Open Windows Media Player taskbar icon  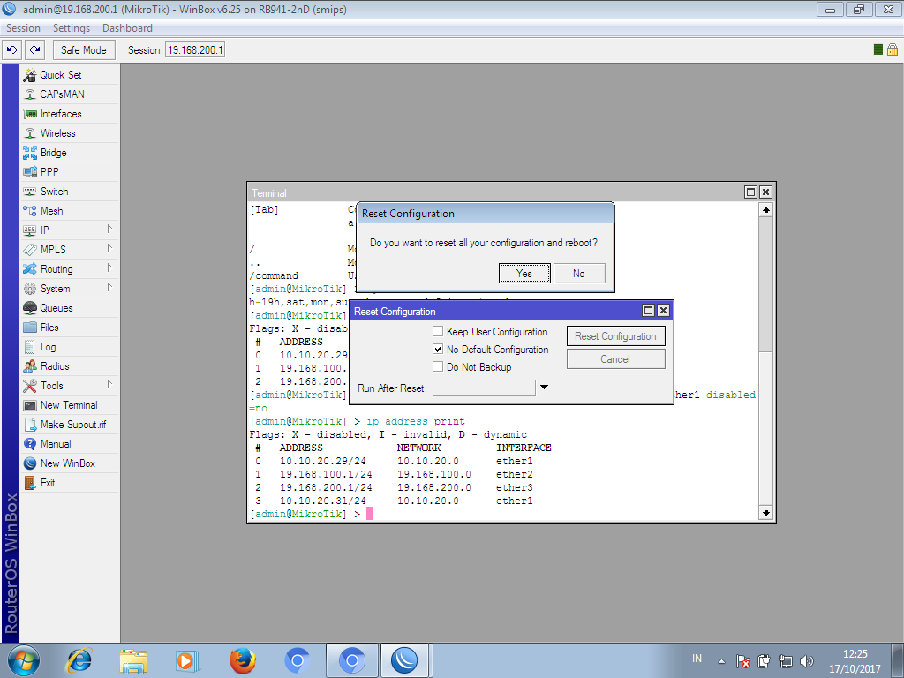pos(187,660)
